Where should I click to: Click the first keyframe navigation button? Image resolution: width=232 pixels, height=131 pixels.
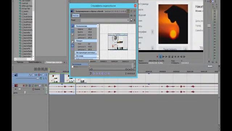pyautogui.click(x=94, y=74)
